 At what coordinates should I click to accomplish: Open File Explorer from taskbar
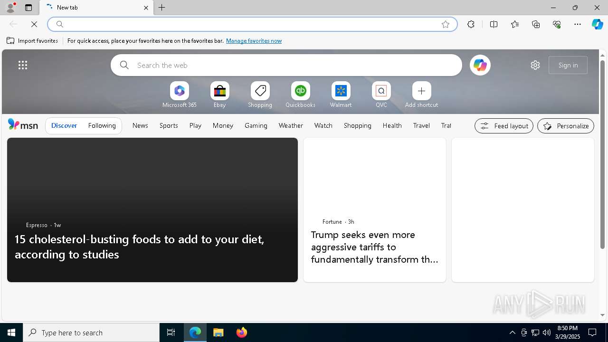tap(218, 332)
